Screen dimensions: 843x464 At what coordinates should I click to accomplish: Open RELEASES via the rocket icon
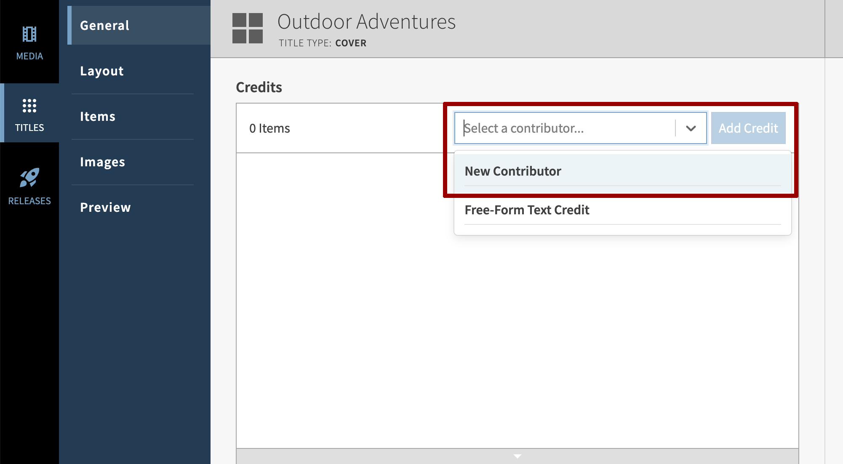pyautogui.click(x=29, y=179)
